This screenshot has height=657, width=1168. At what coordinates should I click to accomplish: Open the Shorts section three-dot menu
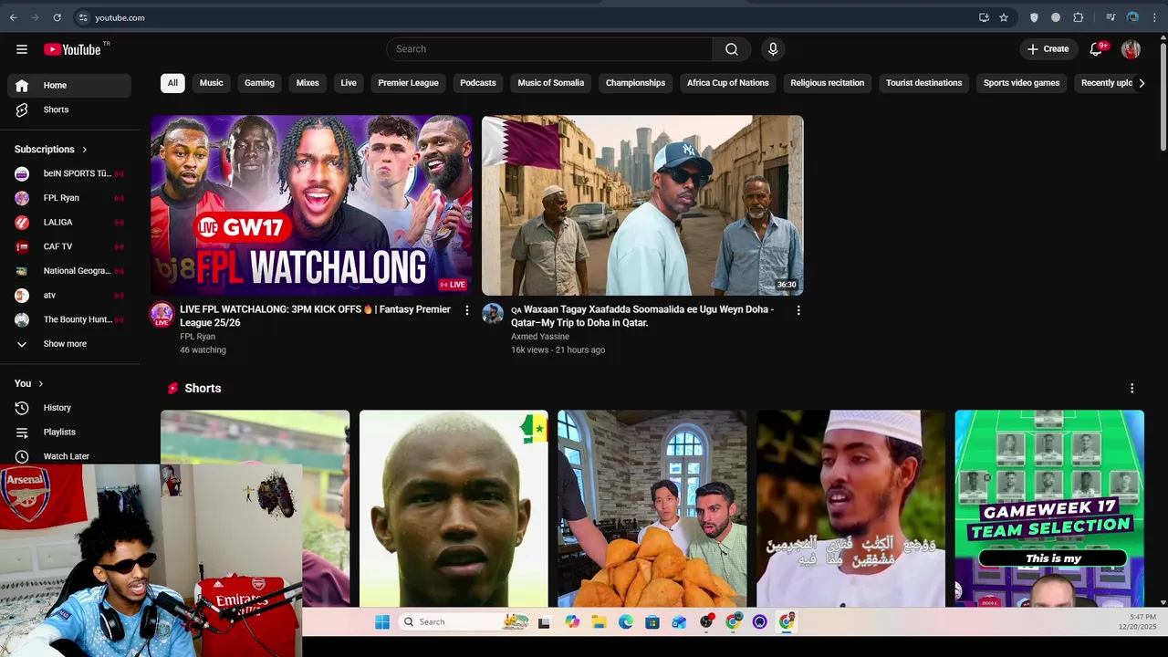1131,389
